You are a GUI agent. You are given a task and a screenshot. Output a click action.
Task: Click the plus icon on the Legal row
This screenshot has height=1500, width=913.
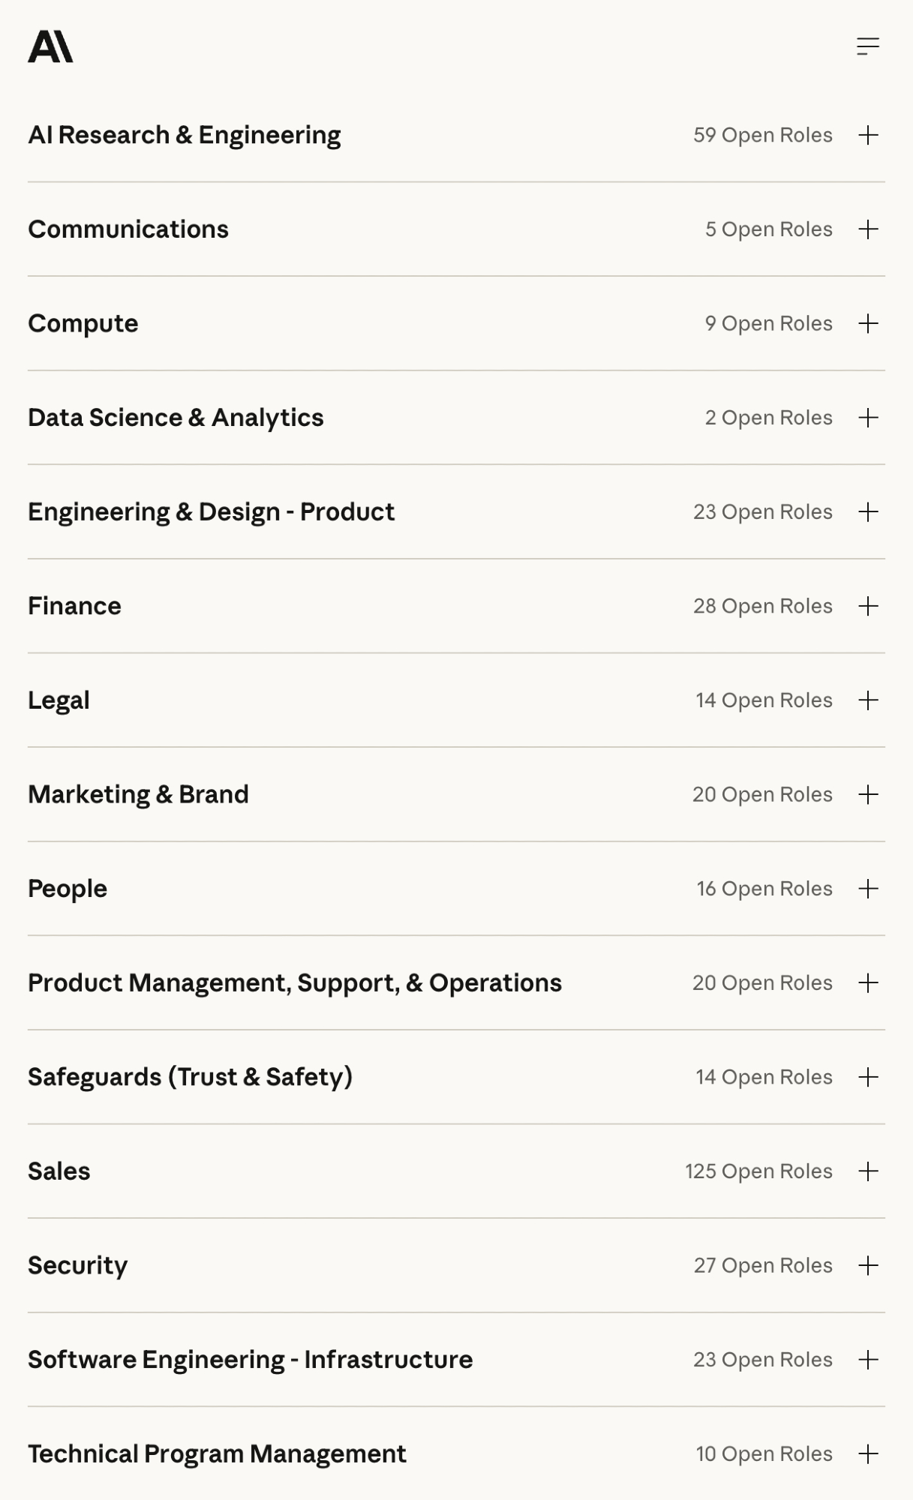click(868, 700)
